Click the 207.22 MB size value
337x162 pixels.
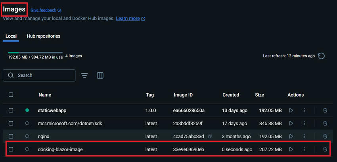click(270, 149)
